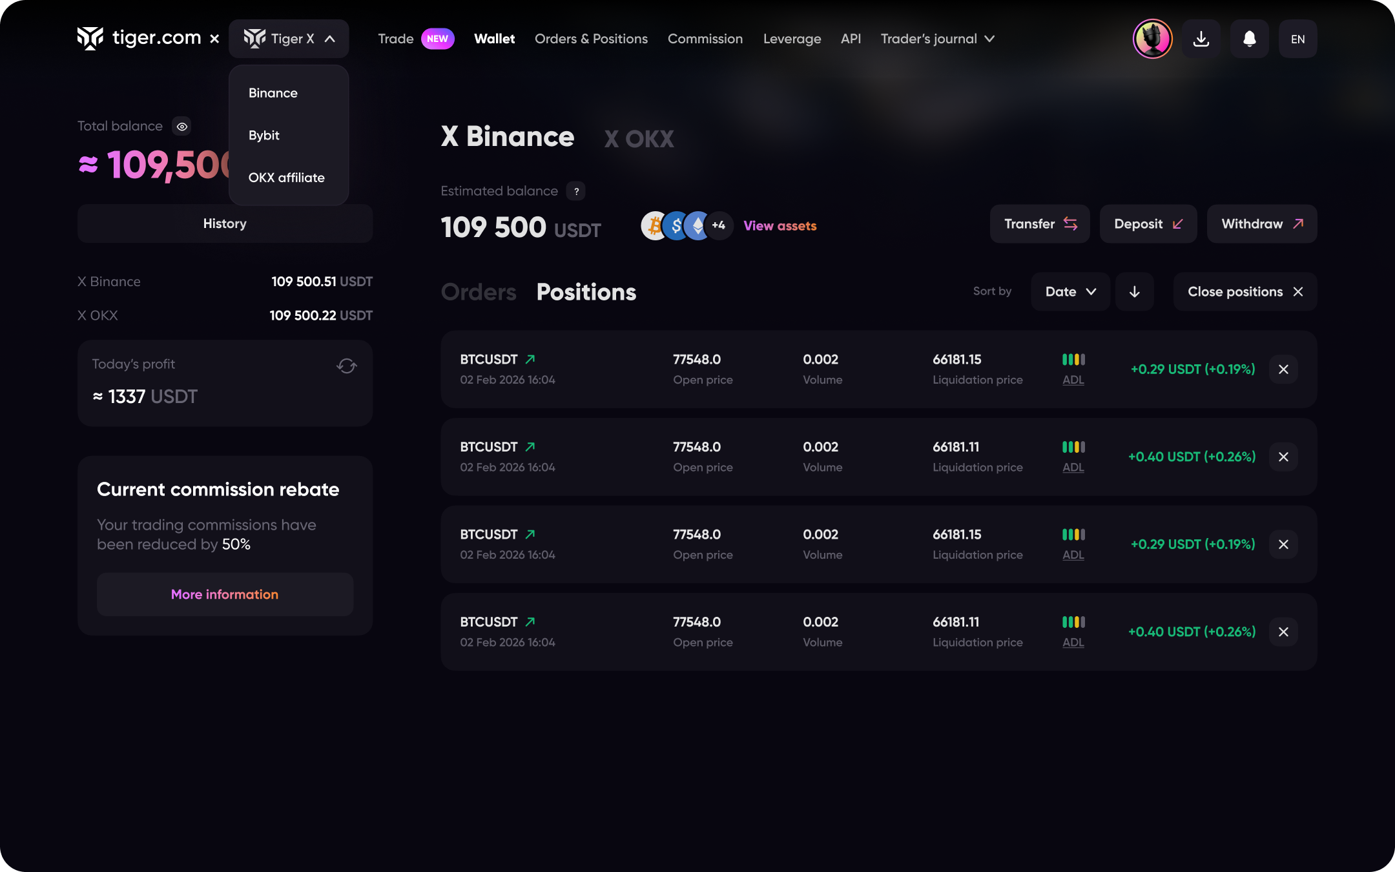The height and width of the screenshot is (872, 1395).
Task: Open first BTCUSDT pair arrow link
Action: coord(530,359)
